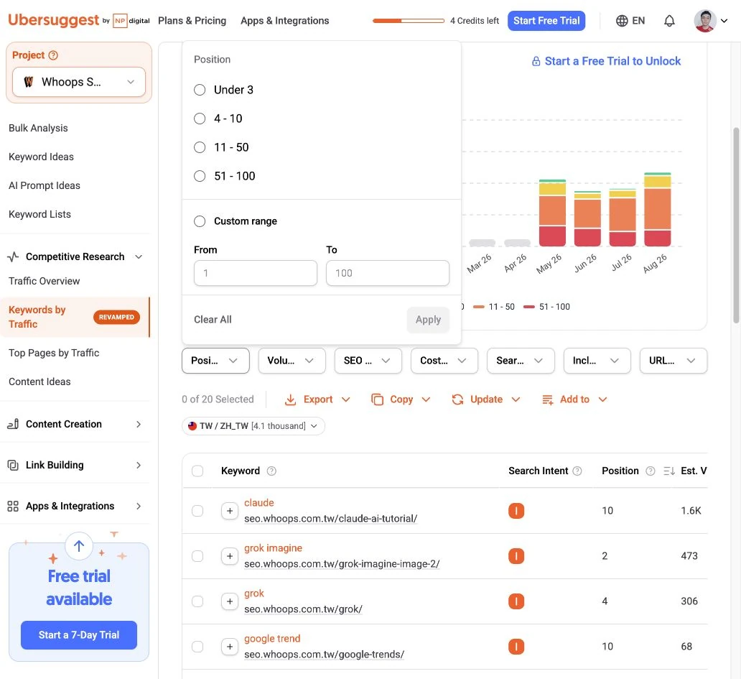
Task: Click the Update refresh icon
Action: [x=457, y=399]
